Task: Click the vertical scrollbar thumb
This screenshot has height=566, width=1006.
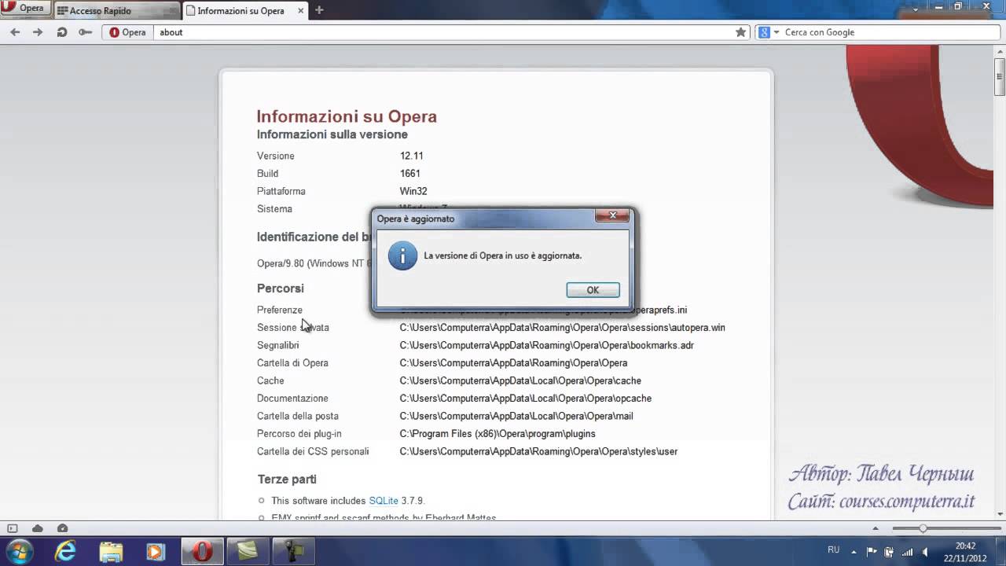Action: pos(1000,76)
